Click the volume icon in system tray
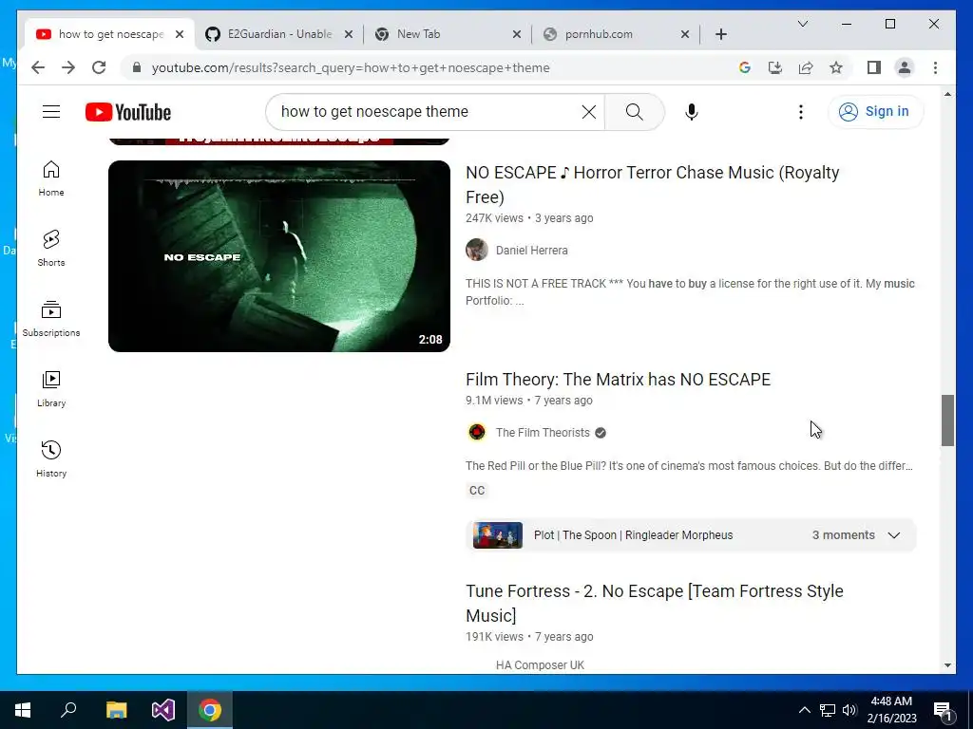Viewport: 973px width, 729px height. point(850,710)
